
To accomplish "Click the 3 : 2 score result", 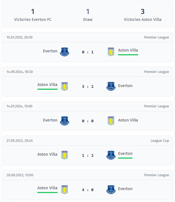I will pos(88,86).
